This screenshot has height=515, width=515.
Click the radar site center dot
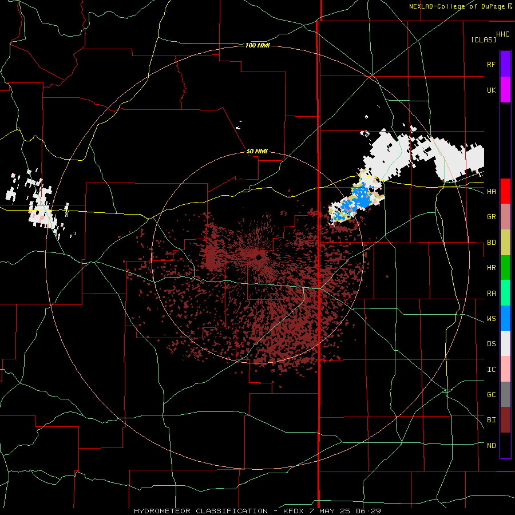pos(259,257)
